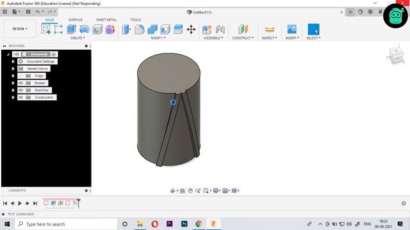Screen dimensions: 410x230
Task: Save the design with floppy icon
Action: [x=28, y=11]
